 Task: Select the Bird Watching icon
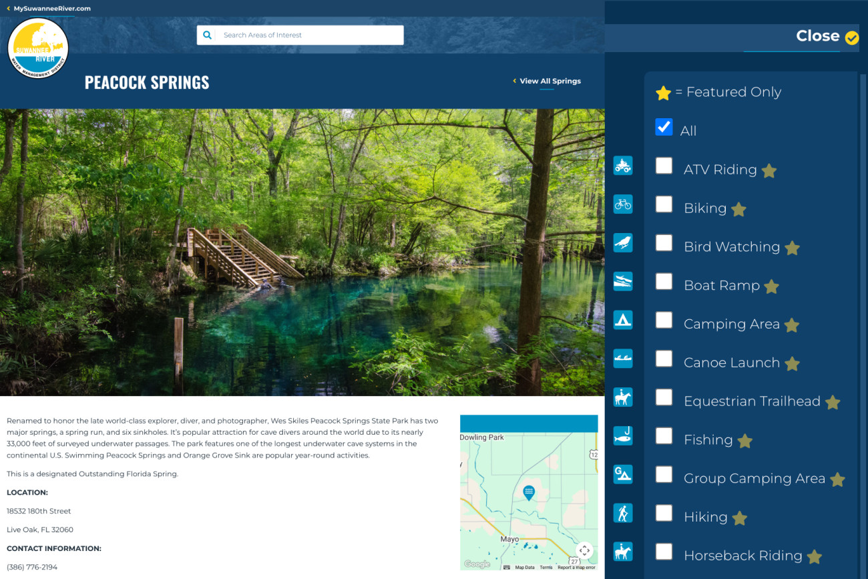coord(622,243)
